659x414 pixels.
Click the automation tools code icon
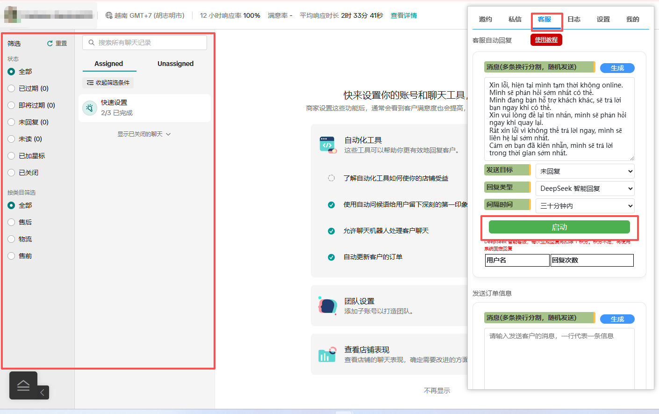[328, 145]
